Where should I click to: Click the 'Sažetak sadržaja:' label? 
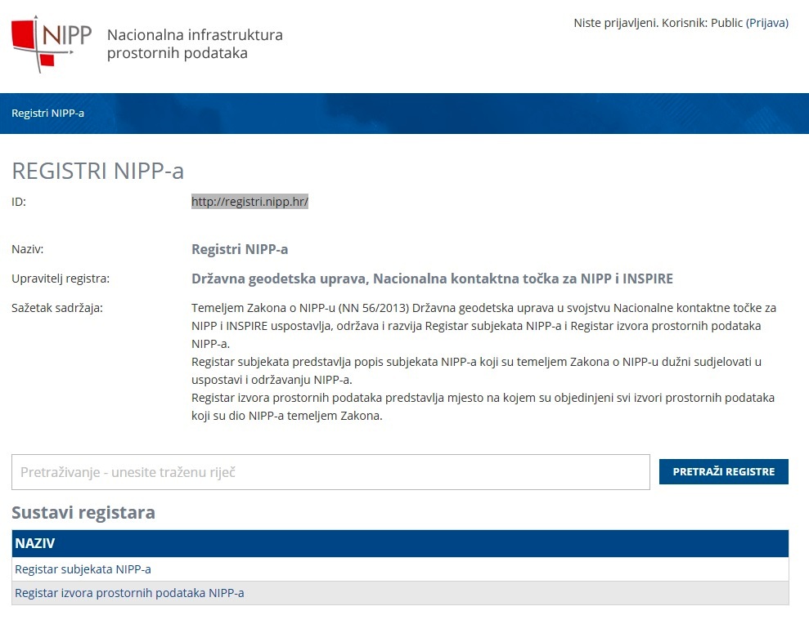57,308
